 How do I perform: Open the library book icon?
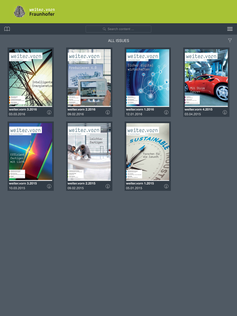(x=7, y=29)
